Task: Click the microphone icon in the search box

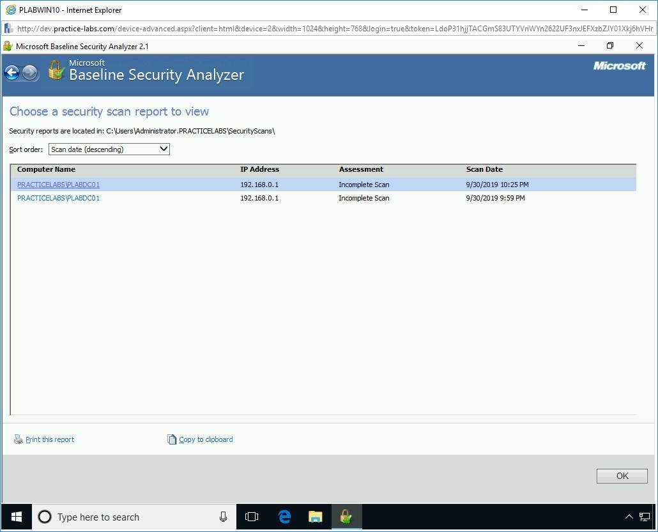Action: pyautogui.click(x=222, y=517)
